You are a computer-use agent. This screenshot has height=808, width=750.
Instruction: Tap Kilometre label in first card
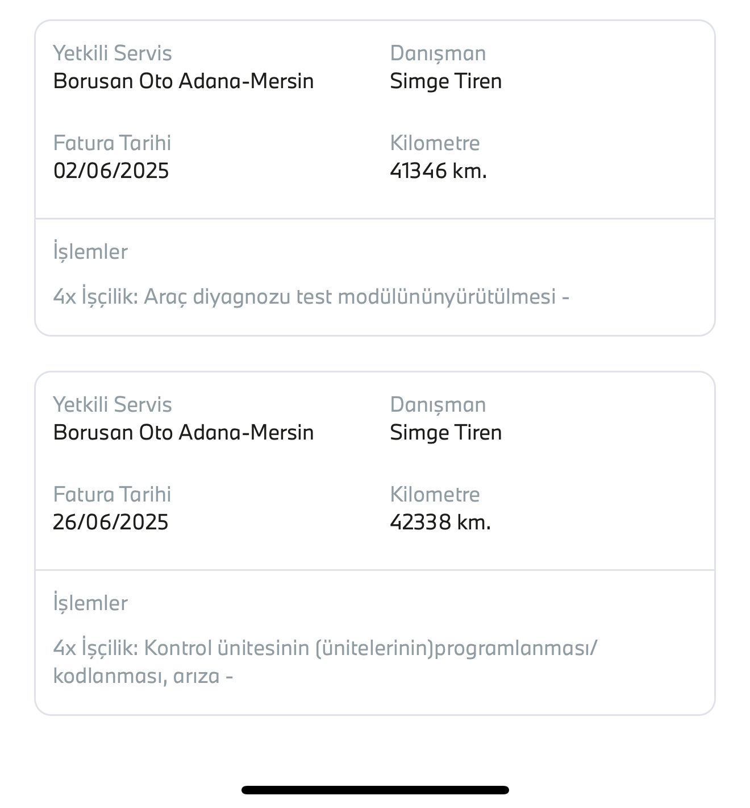pos(435,143)
